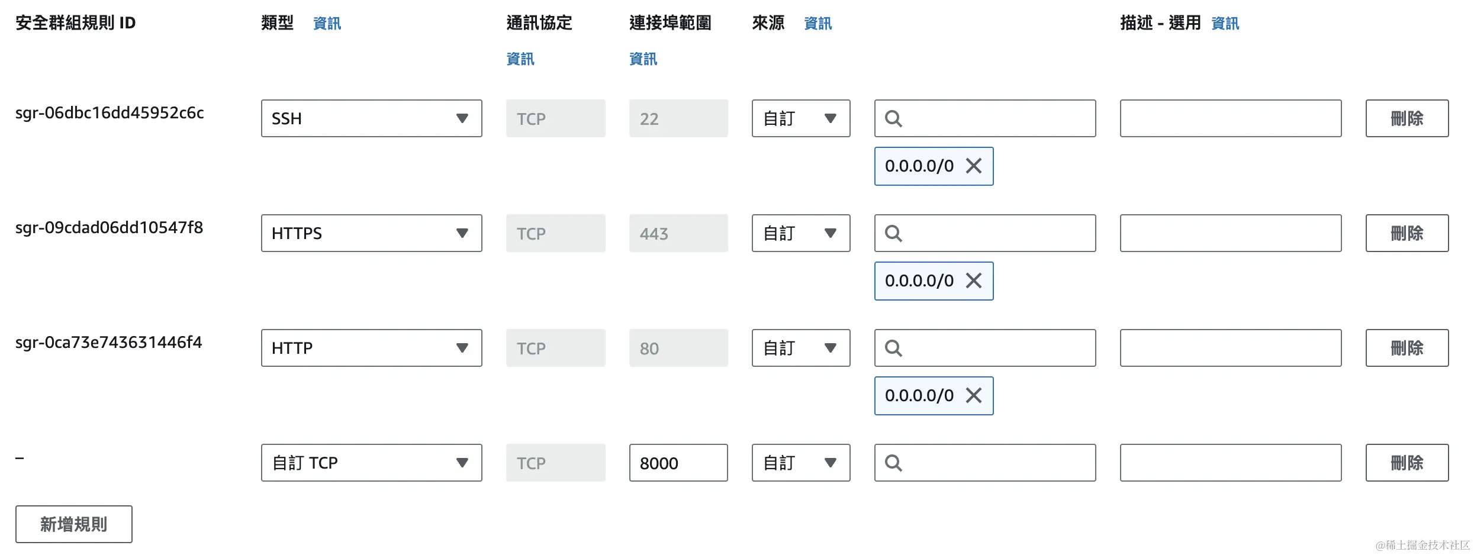Remove 0.0.0.0/0 from the HTTP rule
1474x555 pixels.
point(974,396)
